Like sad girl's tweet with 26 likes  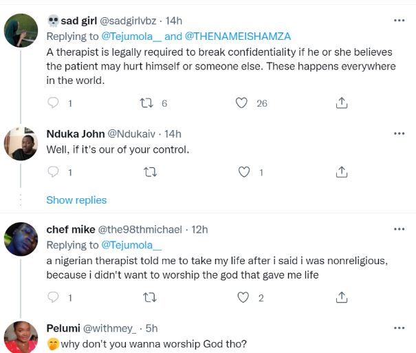pyautogui.click(x=241, y=103)
